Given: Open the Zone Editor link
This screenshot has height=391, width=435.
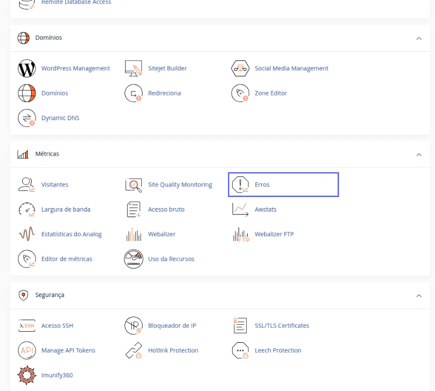Looking at the screenshot, I should point(271,93).
